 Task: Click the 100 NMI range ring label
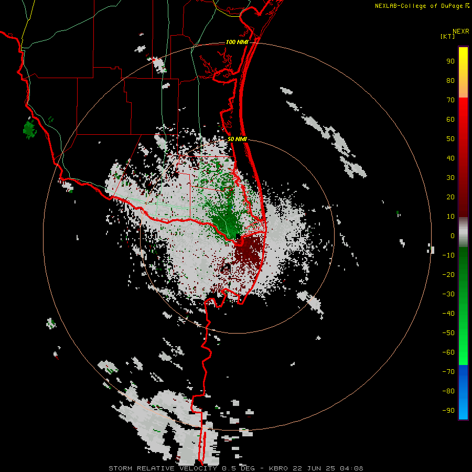coord(237,42)
